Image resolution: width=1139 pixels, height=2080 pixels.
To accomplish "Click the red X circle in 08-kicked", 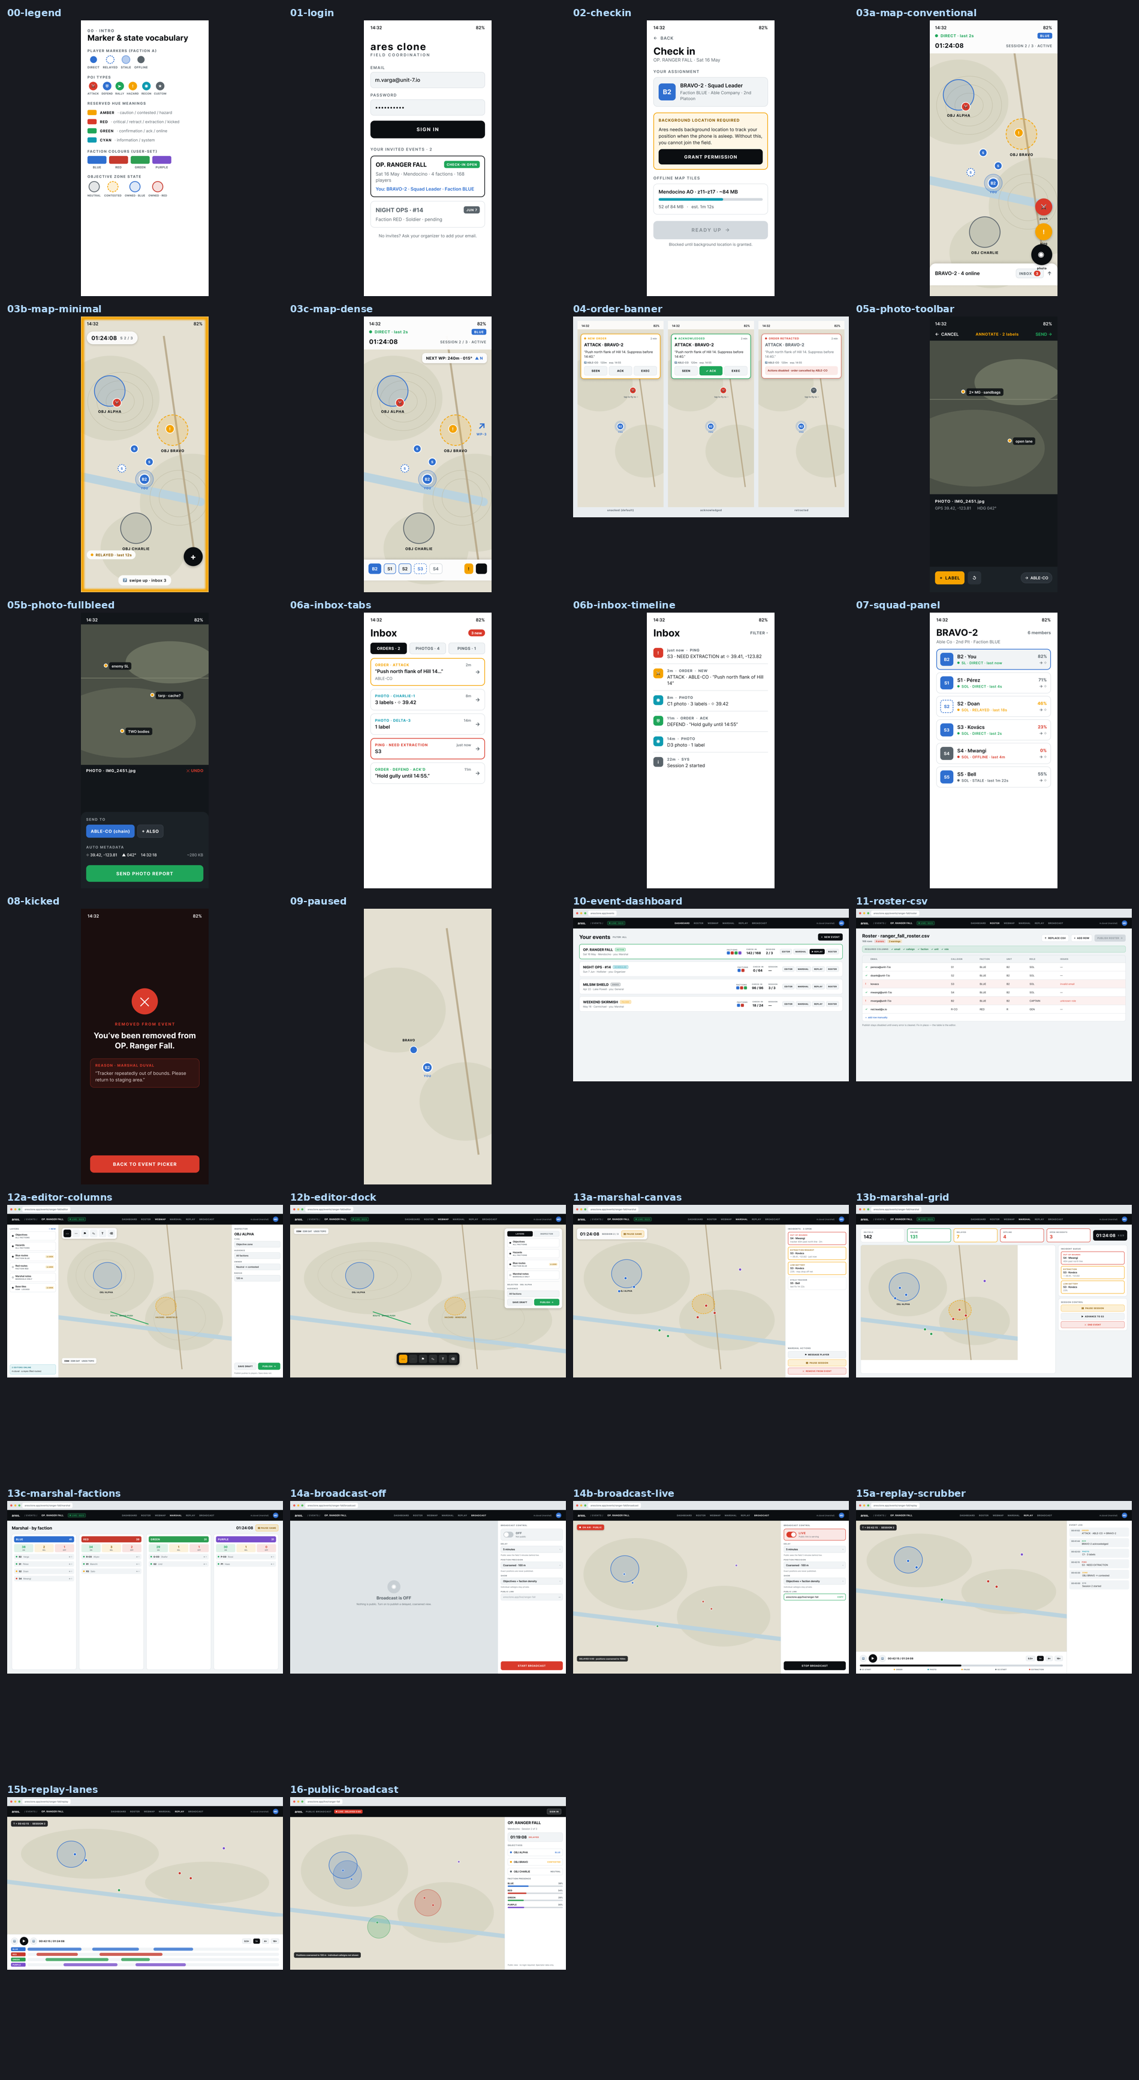I will pos(144,1002).
